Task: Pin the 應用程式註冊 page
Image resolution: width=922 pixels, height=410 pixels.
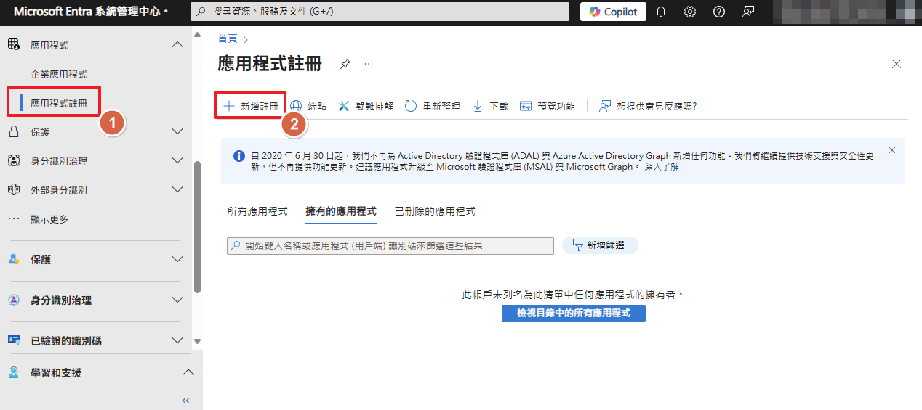Action: pos(345,64)
